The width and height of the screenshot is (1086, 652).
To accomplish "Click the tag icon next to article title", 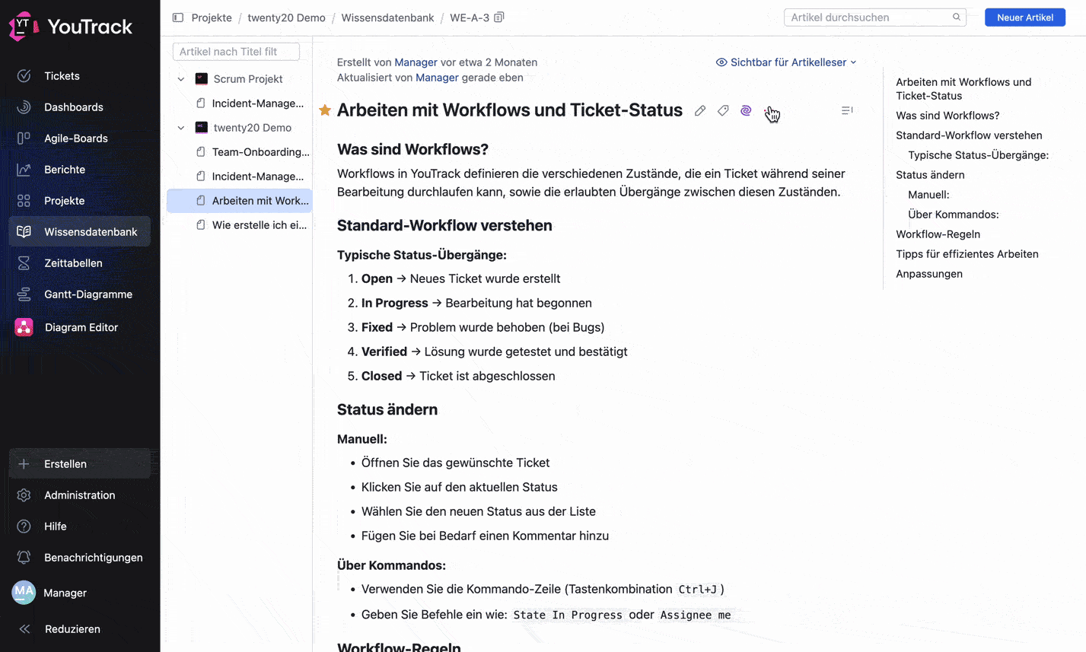I will click(x=723, y=110).
